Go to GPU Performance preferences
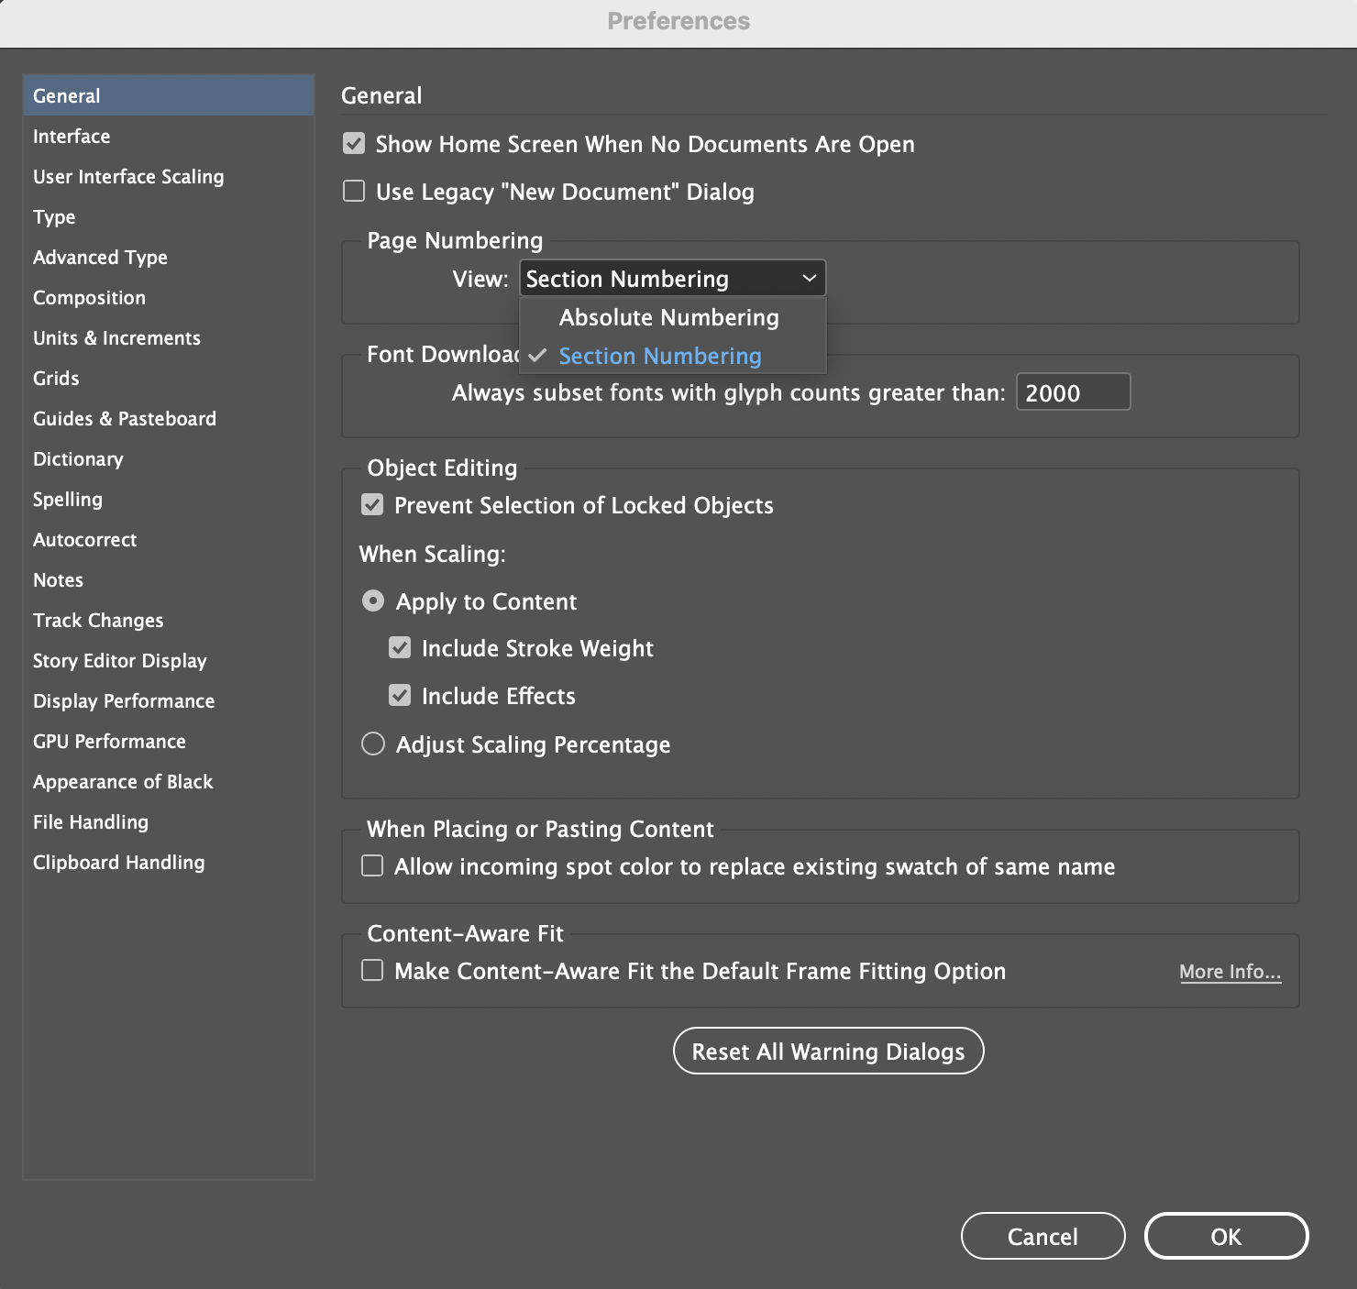 pyautogui.click(x=109, y=742)
